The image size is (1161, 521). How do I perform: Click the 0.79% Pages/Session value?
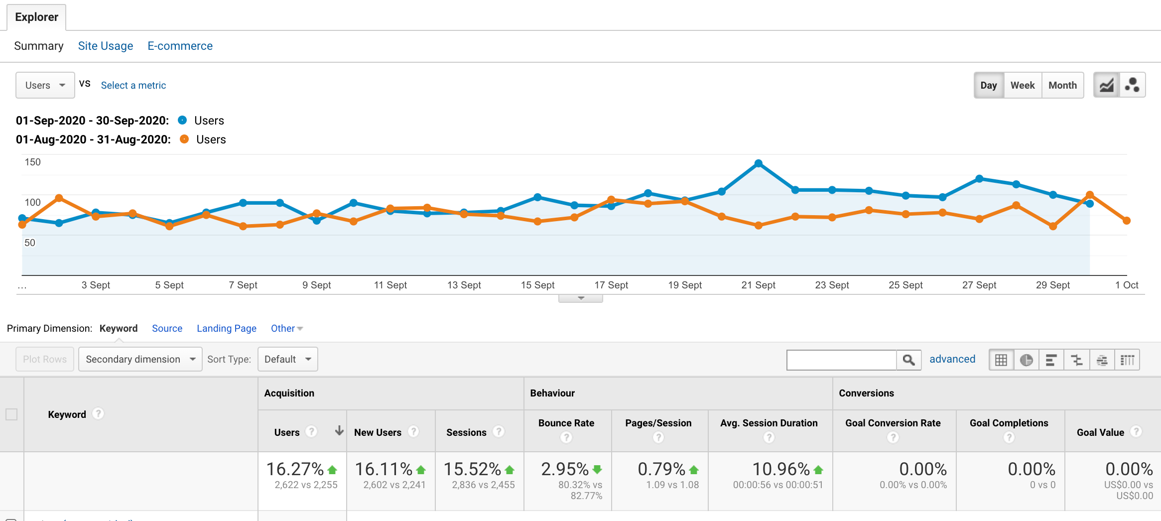(661, 469)
